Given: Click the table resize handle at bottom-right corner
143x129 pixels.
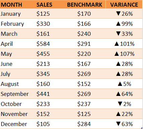Looking at the screenshot, I should pos(142,128).
